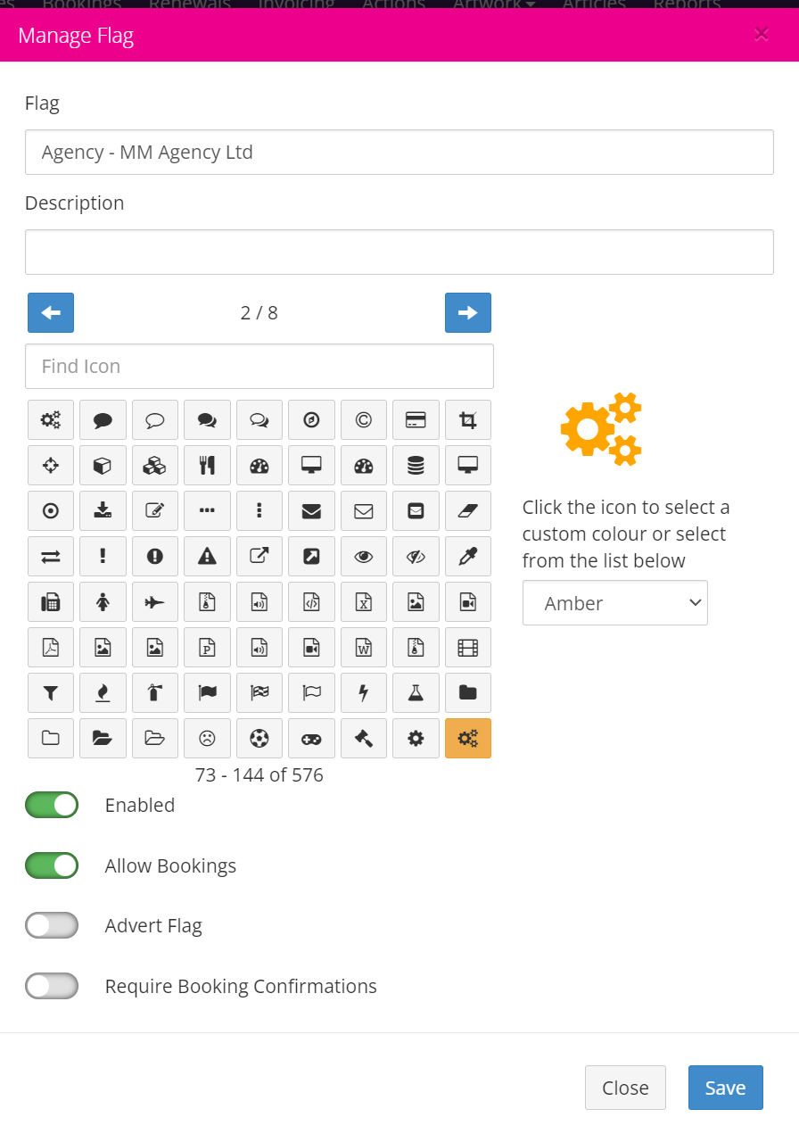Pick the copyright symbol icon
Viewport: 799px width, 1134px height.
pyautogui.click(x=364, y=420)
